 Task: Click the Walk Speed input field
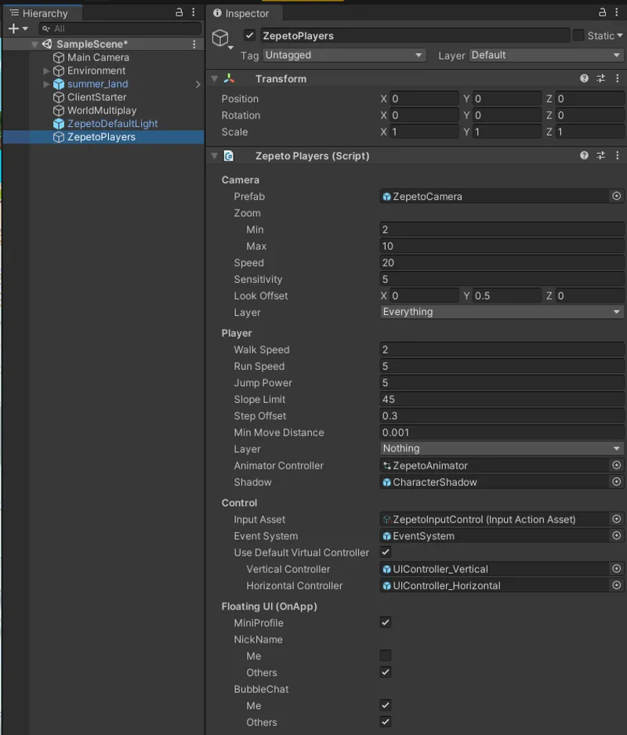click(x=502, y=349)
